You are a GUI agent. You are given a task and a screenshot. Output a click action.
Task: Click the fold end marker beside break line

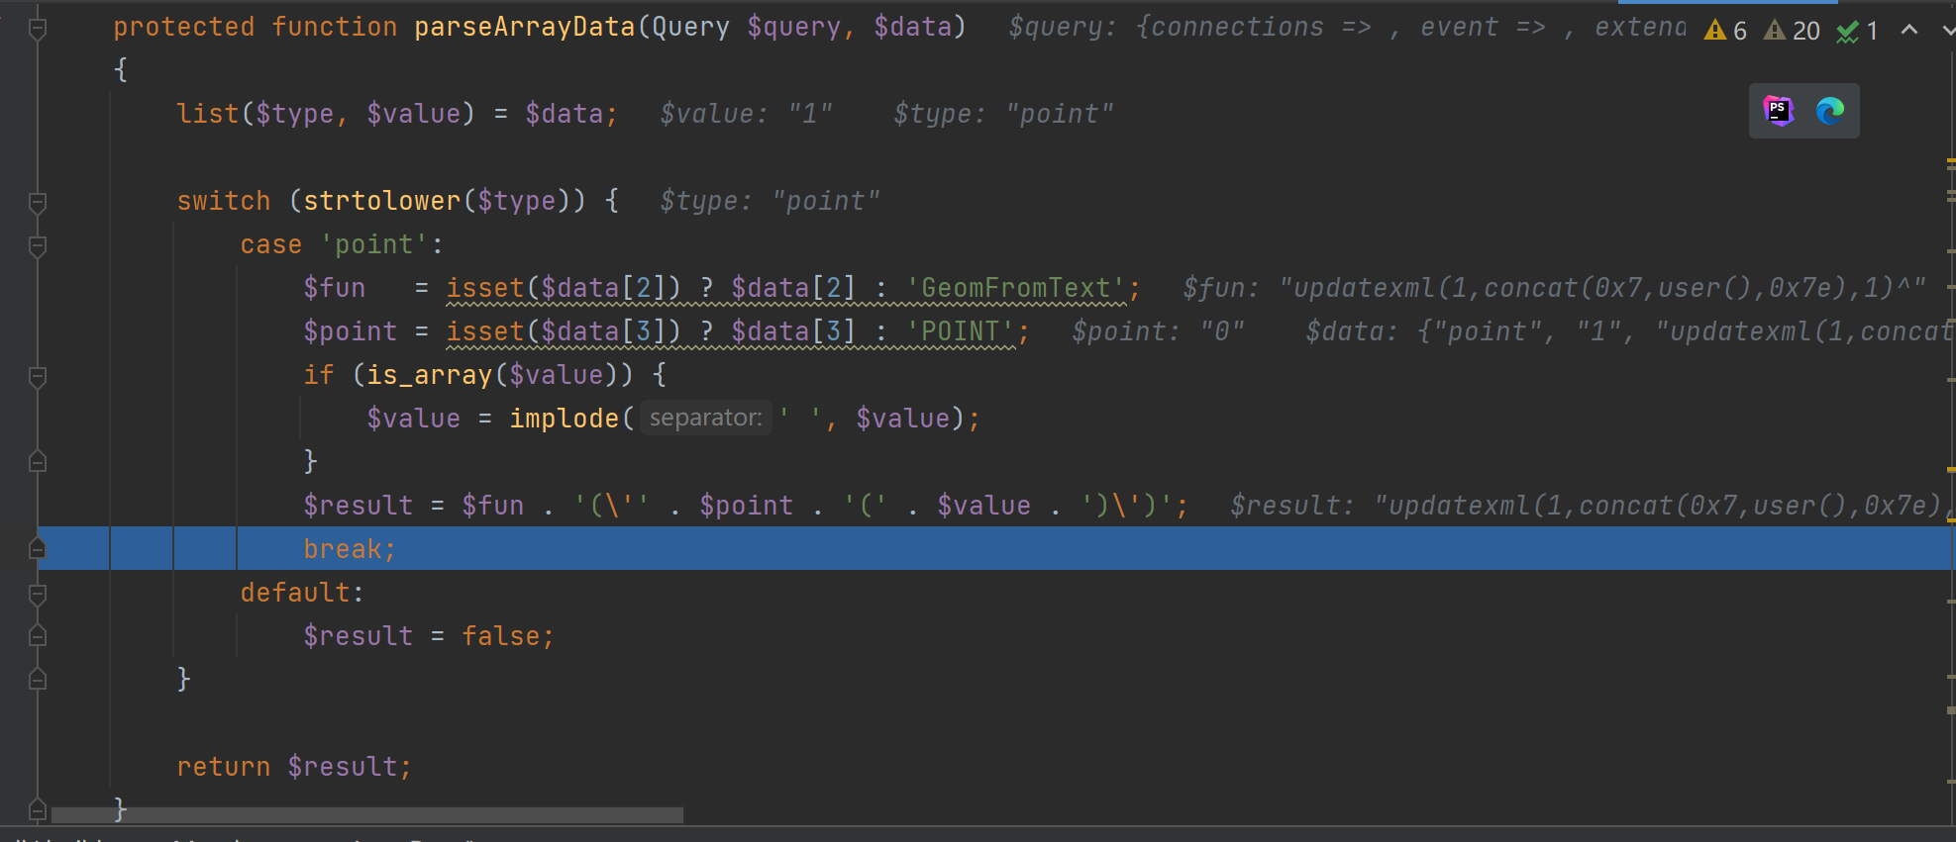pyautogui.click(x=38, y=549)
